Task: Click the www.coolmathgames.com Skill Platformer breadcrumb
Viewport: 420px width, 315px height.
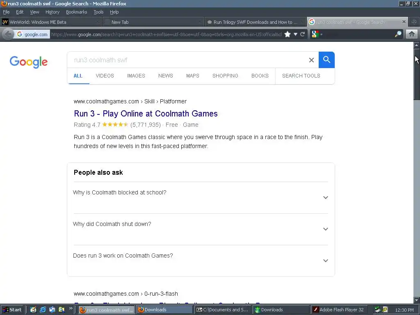Action: point(130,102)
